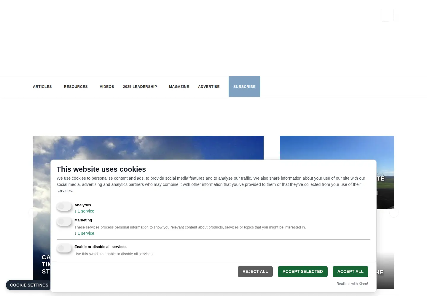The width and height of the screenshot is (427, 296).
Task: Toggle Enable or disable all services switch
Action: coord(64,248)
